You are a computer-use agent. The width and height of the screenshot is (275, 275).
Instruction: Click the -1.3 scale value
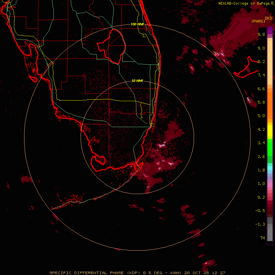(260, 224)
